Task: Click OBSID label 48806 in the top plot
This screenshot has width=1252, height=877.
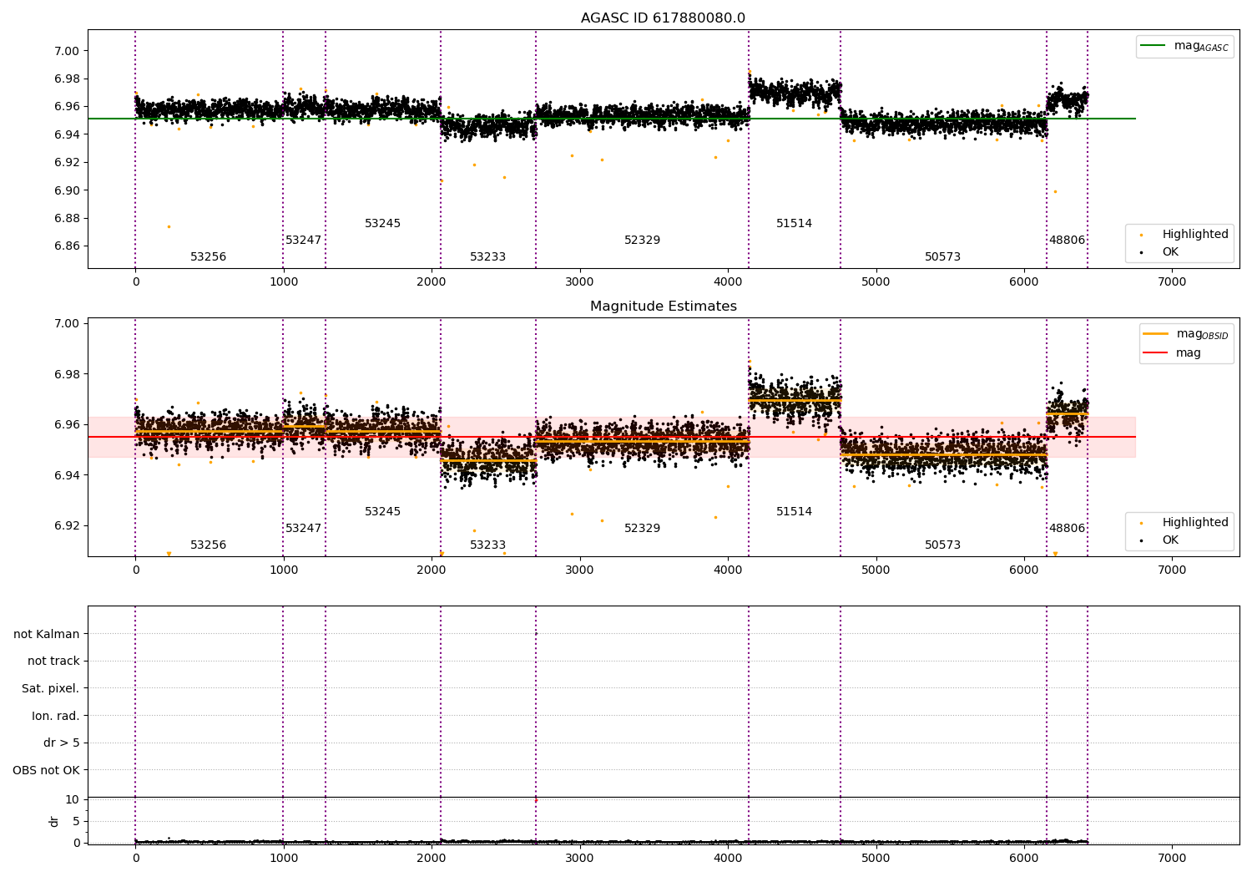Action: click(1067, 241)
